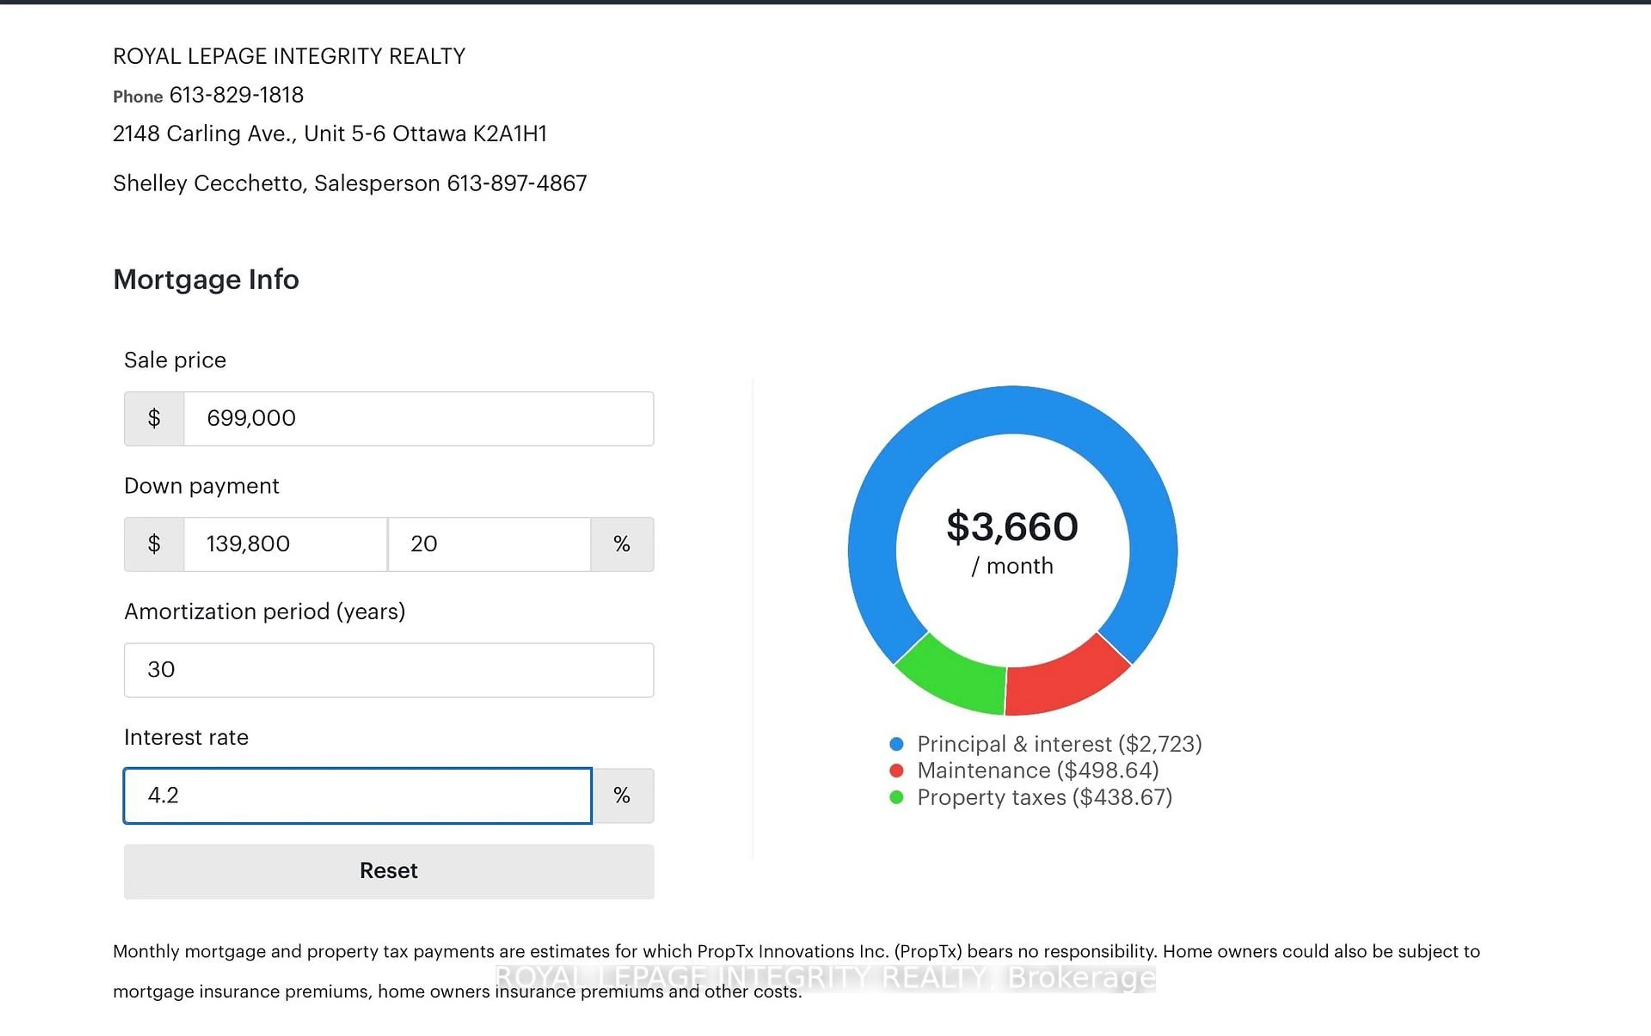The width and height of the screenshot is (1651, 1036).
Task: Click the ROYAL LEPAGE INTEGRITY REALTY heading
Action: [289, 56]
